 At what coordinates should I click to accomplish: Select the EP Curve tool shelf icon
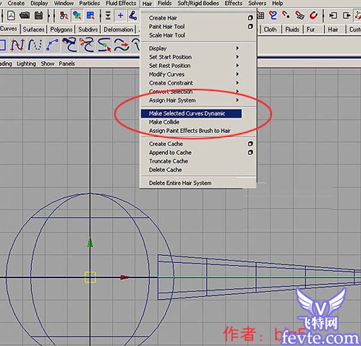35,44
